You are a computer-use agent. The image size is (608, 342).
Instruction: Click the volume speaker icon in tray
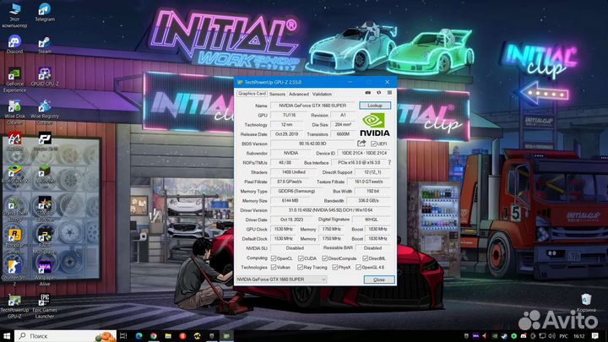click(x=551, y=336)
